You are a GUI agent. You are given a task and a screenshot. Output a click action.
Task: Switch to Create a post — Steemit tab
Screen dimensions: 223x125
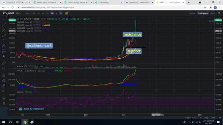[47, 2]
